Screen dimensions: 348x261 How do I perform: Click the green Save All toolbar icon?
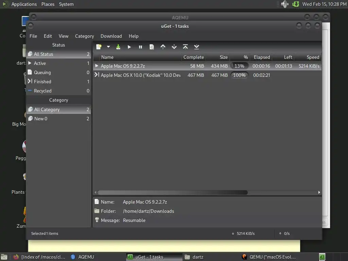tap(118, 47)
